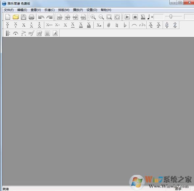Fit page with the magnifier-on-page icon
The image size is (194, 191).
pos(109,17)
